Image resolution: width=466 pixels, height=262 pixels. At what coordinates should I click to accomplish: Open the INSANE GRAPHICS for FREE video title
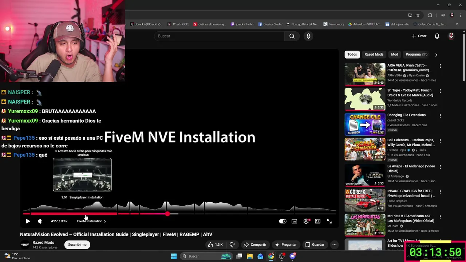tap(411, 193)
